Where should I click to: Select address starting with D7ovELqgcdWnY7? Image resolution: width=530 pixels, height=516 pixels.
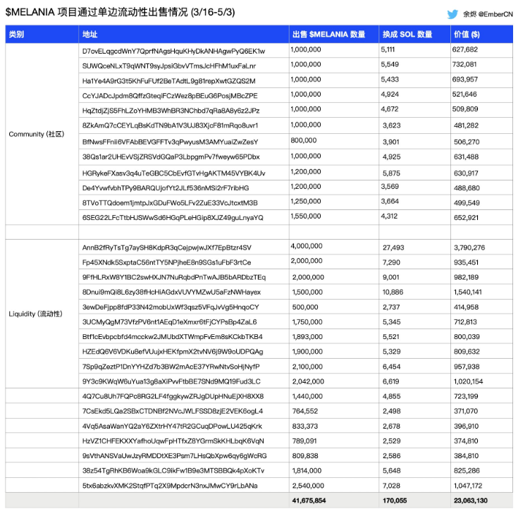[173, 51]
